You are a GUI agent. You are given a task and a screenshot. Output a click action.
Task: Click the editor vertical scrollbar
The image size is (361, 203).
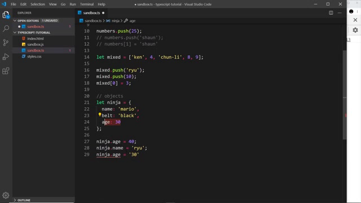click(345, 94)
